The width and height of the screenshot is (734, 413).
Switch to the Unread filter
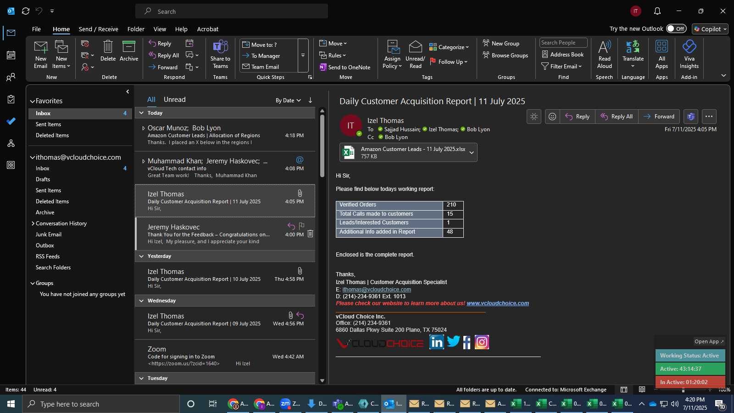(175, 100)
